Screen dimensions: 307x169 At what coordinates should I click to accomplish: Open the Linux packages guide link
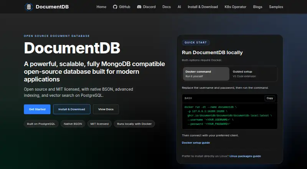pos(245,156)
